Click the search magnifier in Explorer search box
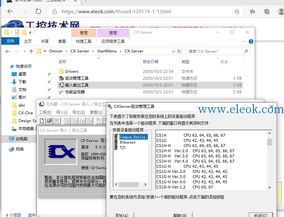 pyautogui.click(x=246, y=51)
